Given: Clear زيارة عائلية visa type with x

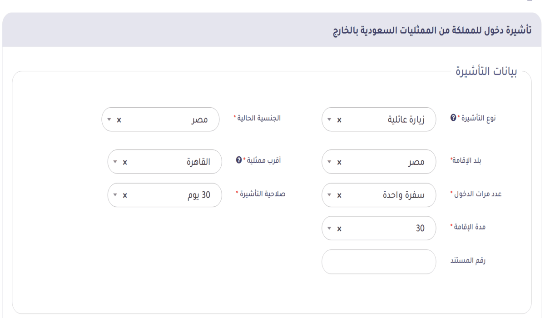Looking at the screenshot, I should pyautogui.click(x=339, y=120).
